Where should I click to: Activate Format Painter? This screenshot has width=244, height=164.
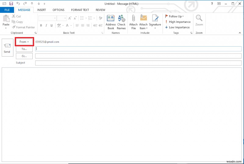click(x=23, y=27)
